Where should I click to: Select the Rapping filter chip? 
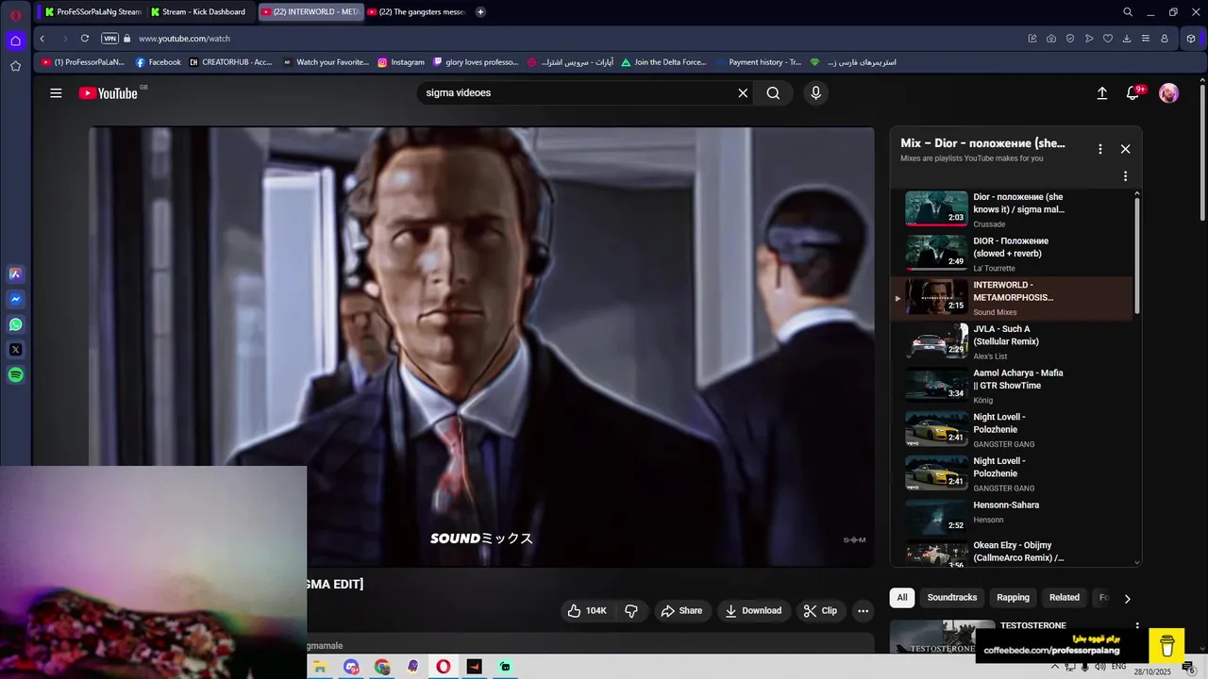click(x=1013, y=598)
